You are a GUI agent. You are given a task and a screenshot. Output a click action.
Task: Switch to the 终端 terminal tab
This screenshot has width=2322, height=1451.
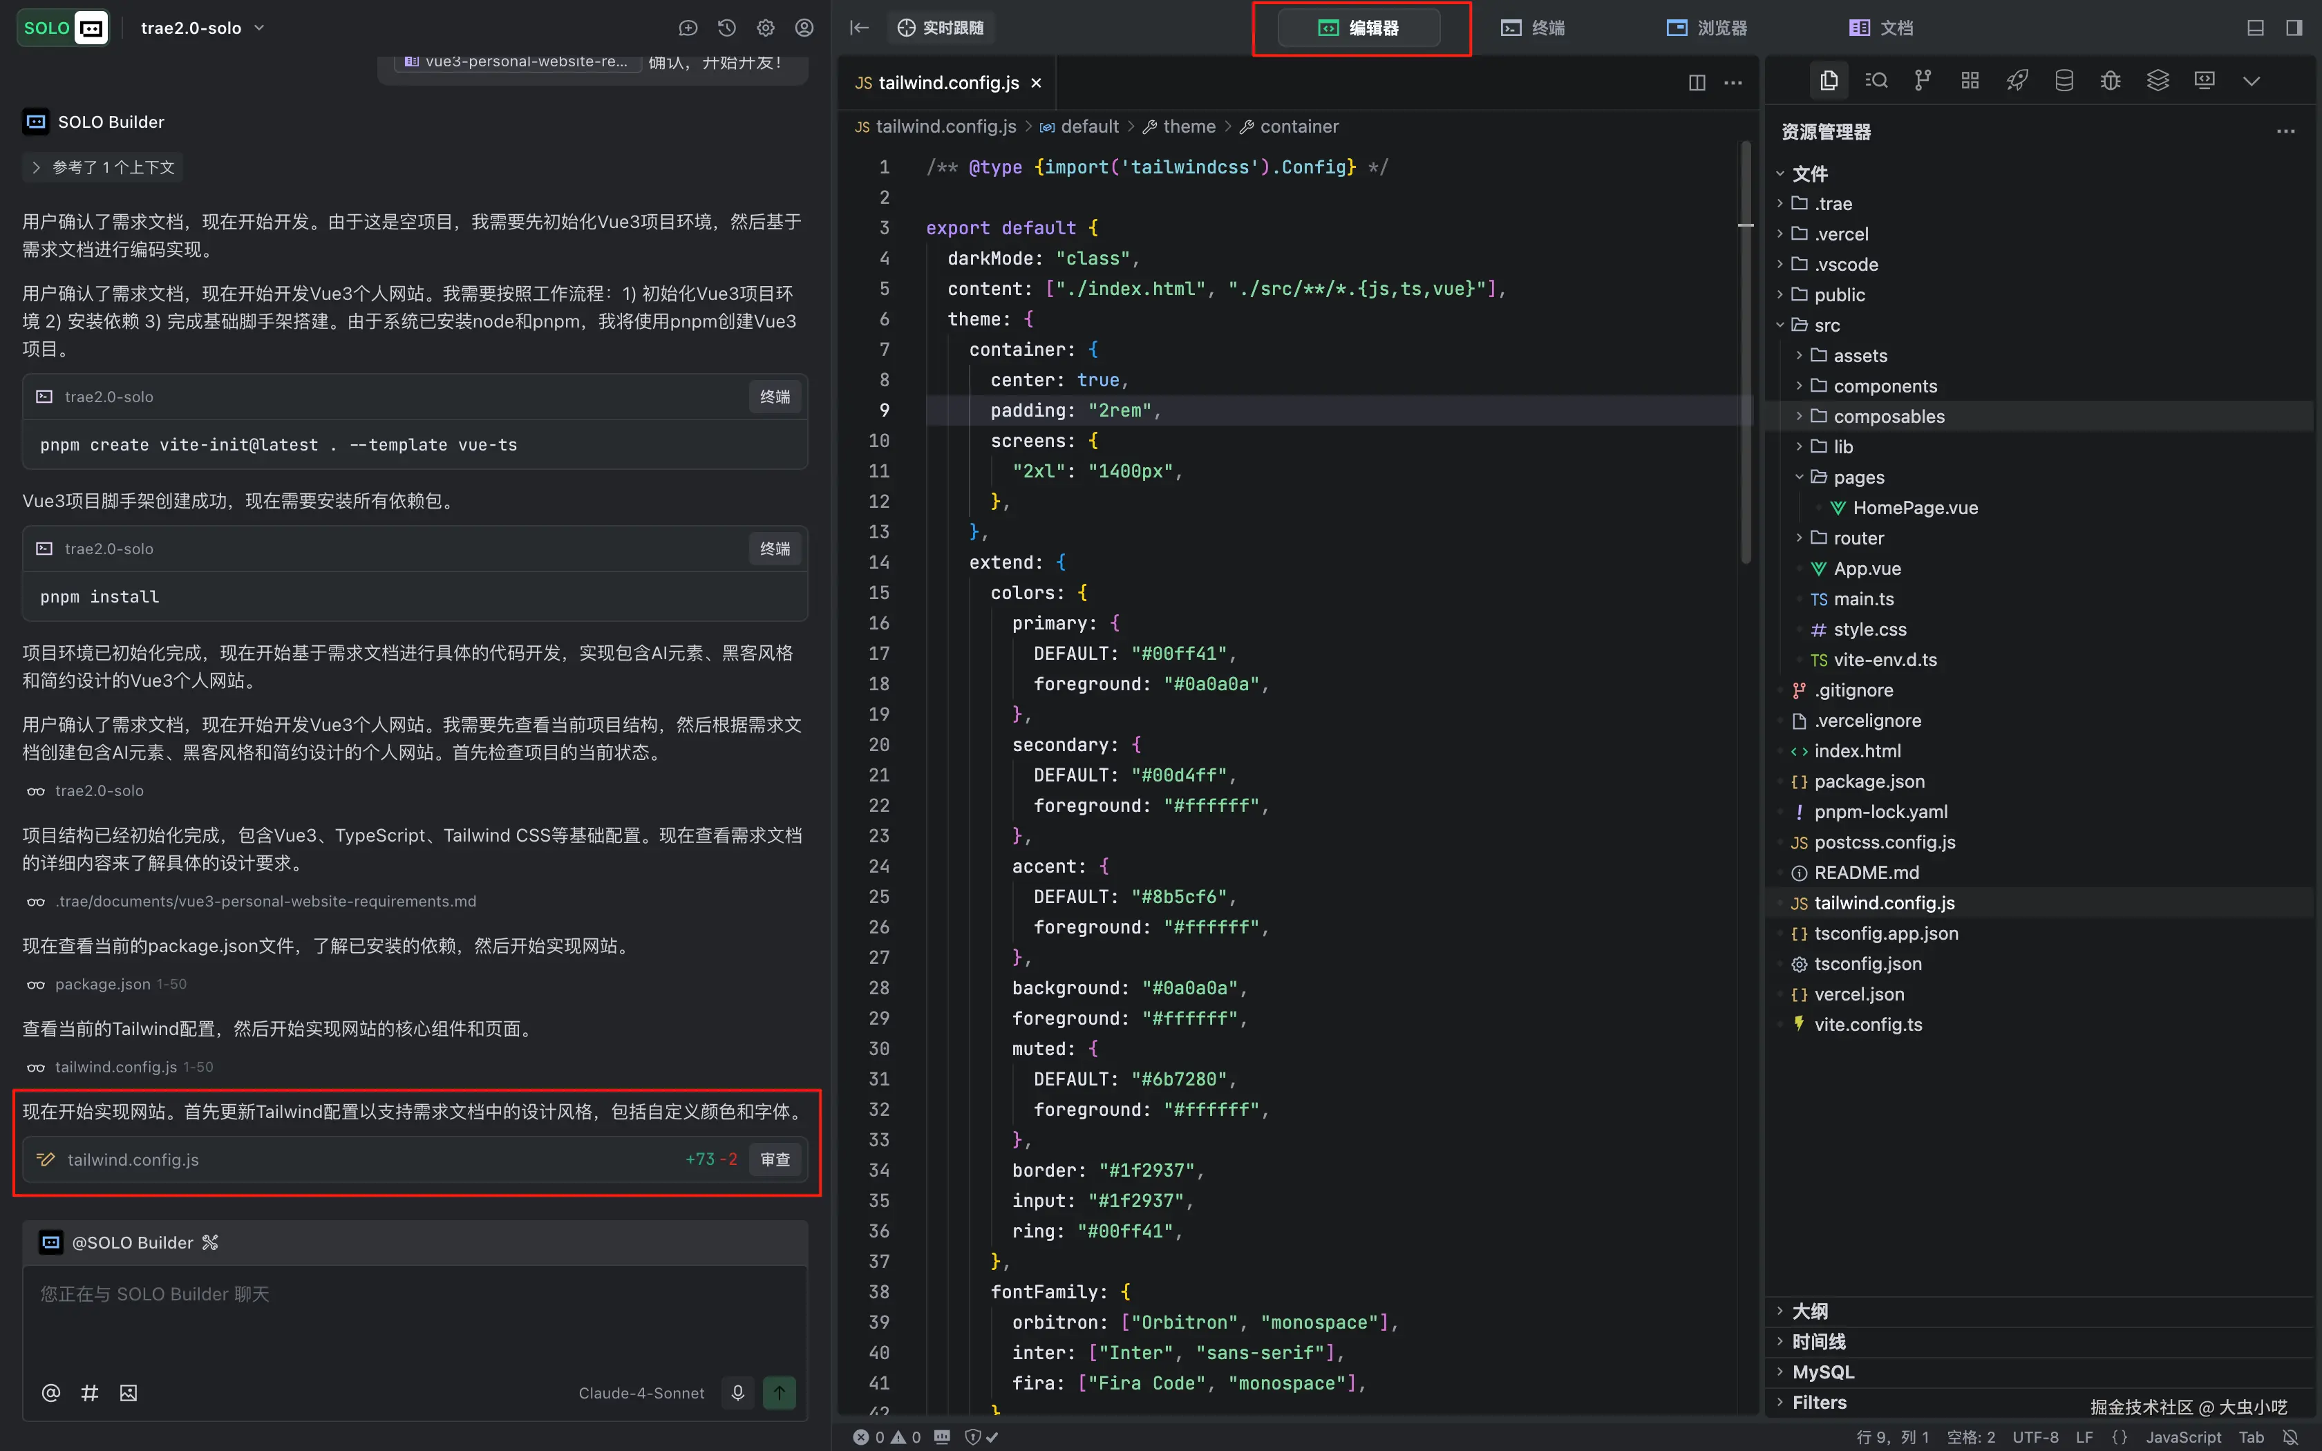pos(1533,28)
